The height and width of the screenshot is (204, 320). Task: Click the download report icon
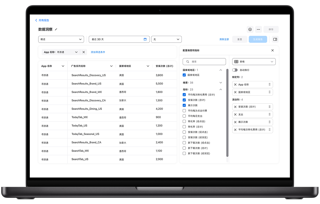pyautogui.click(x=250, y=29)
